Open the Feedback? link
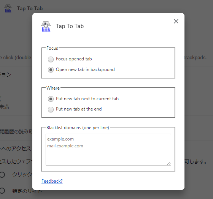The image size is (213, 199). pyautogui.click(x=52, y=181)
